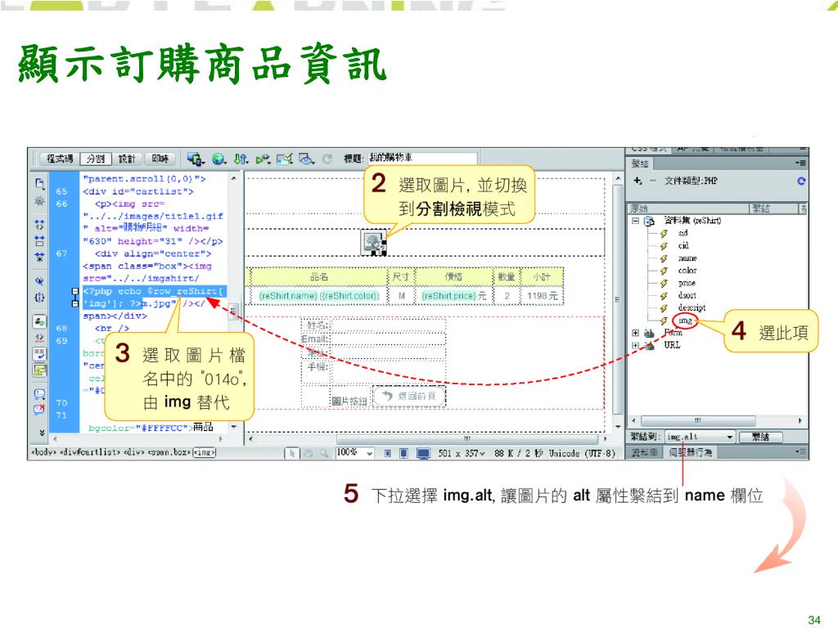Click the 標題 title input field

422,158
